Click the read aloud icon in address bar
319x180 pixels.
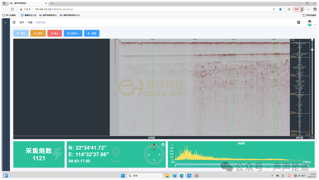274,9
